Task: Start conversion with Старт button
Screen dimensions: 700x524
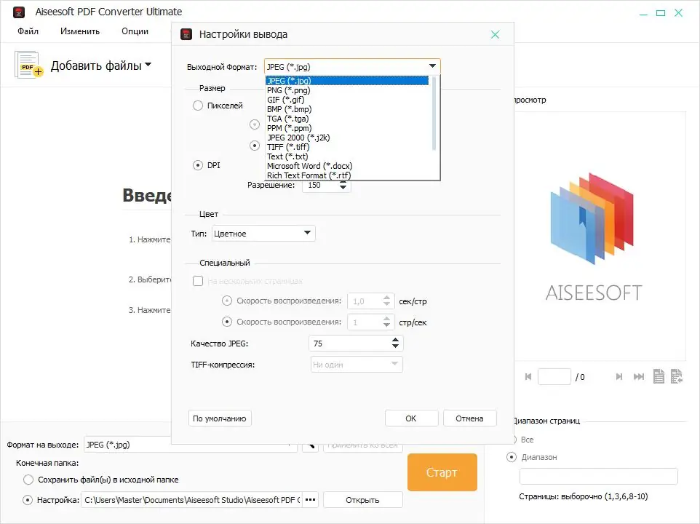Action: (x=442, y=472)
